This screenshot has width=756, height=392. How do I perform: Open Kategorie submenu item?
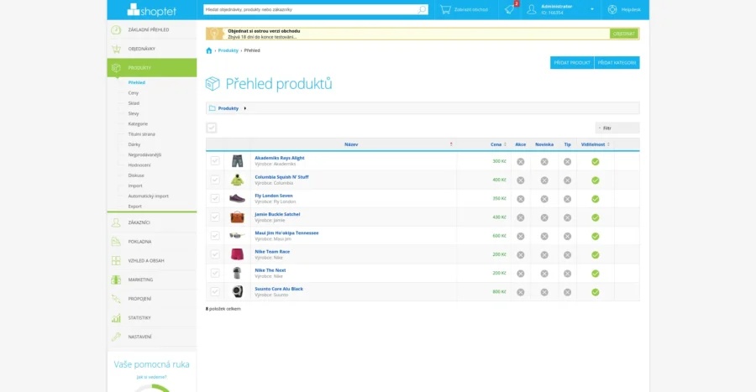click(138, 123)
